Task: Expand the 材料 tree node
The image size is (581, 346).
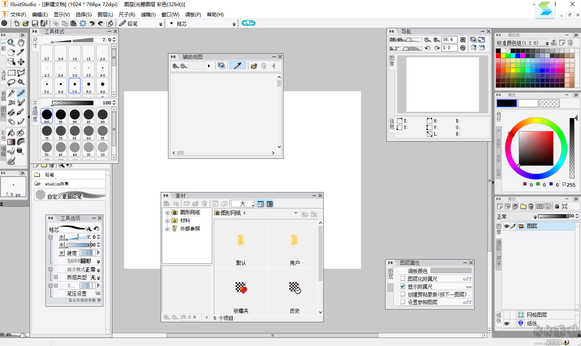Action: (167, 221)
